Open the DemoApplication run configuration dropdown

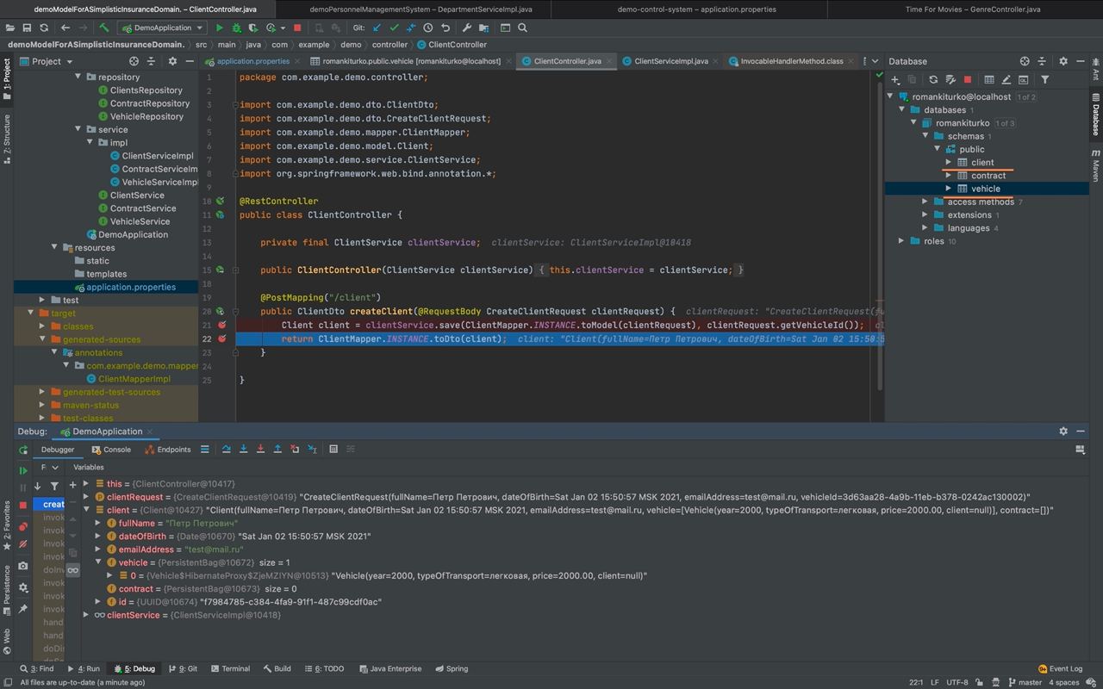pos(162,28)
